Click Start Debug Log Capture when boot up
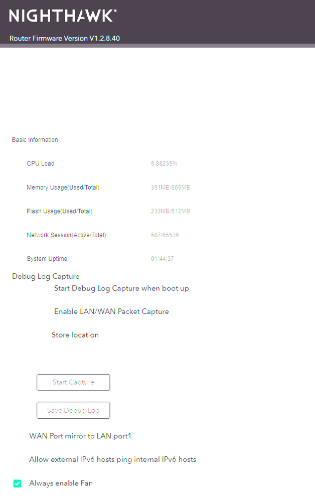The width and height of the screenshot is (315, 501). pyautogui.click(x=121, y=288)
